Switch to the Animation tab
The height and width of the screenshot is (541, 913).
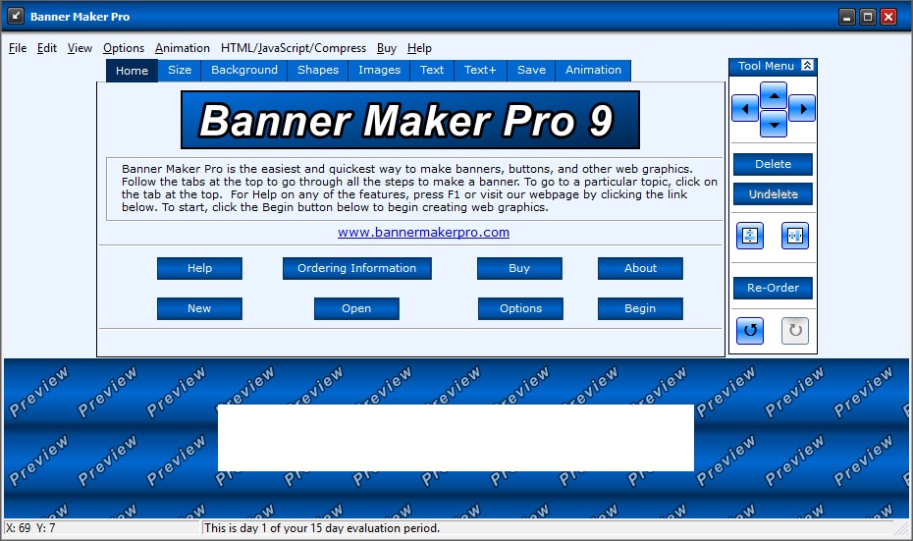coord(593,70)
